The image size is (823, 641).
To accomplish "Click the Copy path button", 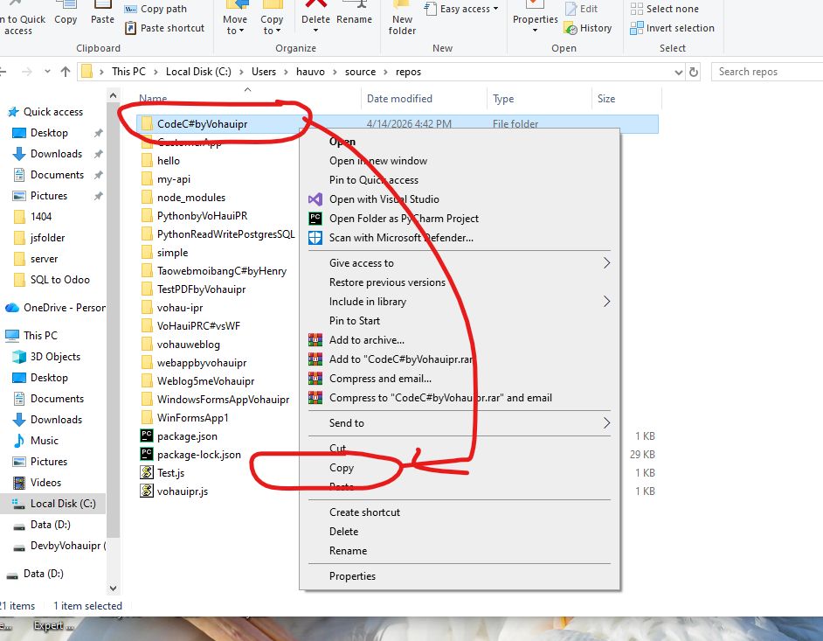I will pyautogui.click(x=163, y=9).
